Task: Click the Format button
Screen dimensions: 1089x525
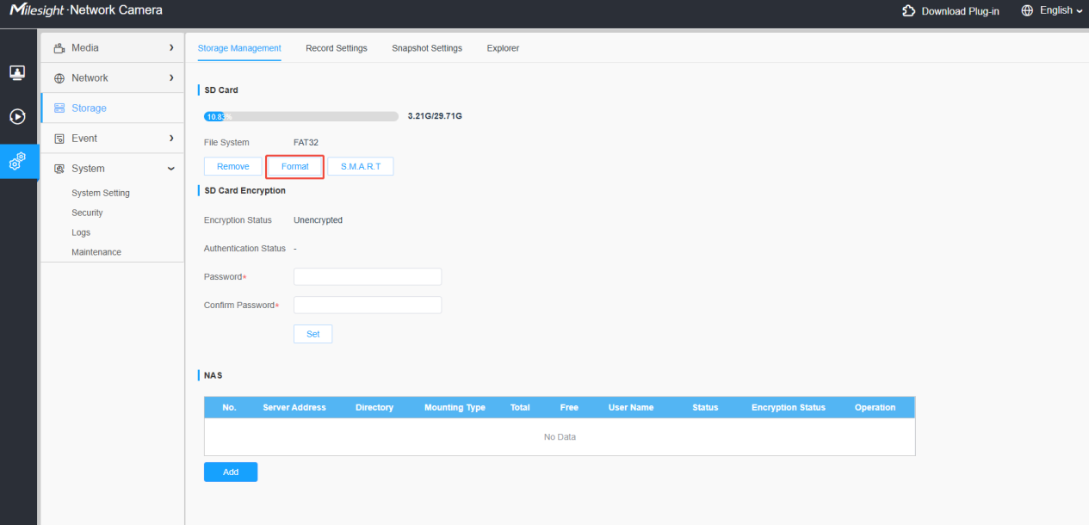Action: (x=294, y=166)
